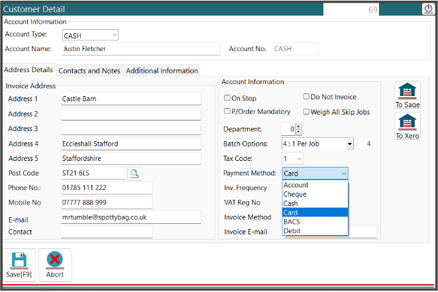The height and width of the screenshot is (292, 438).
Task: Increase the Department number with up arrow
Action: click(x=298, y=126)
